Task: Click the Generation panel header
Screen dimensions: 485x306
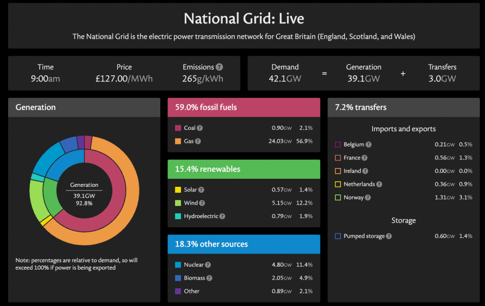Action: pyautogui.click(x=84, y=108)
